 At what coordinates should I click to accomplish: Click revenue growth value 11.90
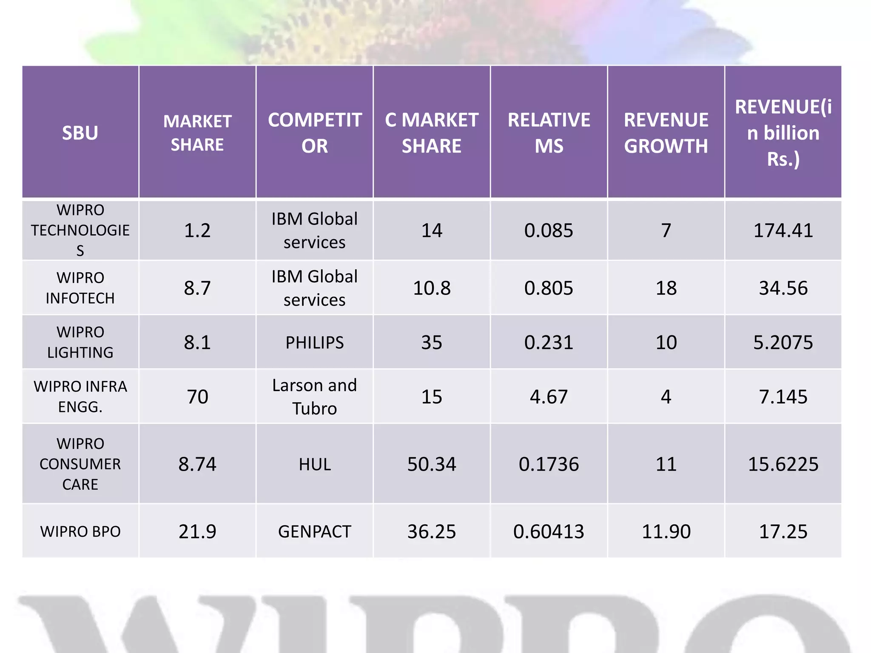click(x=666, y=531)
